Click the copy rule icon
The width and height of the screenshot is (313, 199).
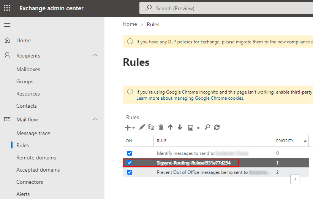click(x=152, y=127)
